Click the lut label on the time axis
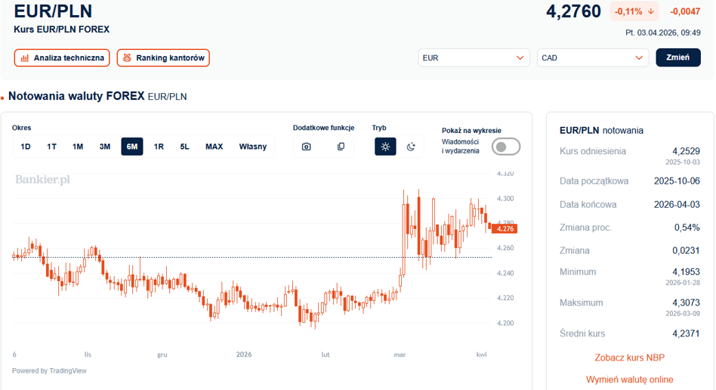The height and width of the screenshot is (390, 716). (x=325, y=354)
